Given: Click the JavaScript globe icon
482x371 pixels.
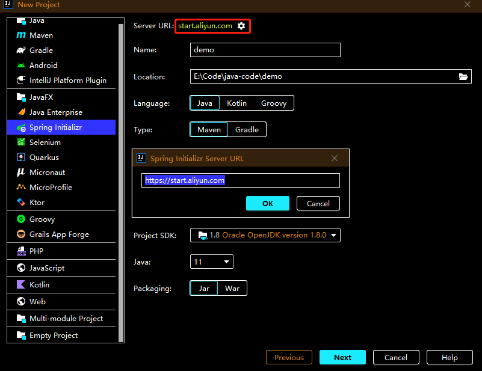Looking at the screenshot, I should coord(21,268).
